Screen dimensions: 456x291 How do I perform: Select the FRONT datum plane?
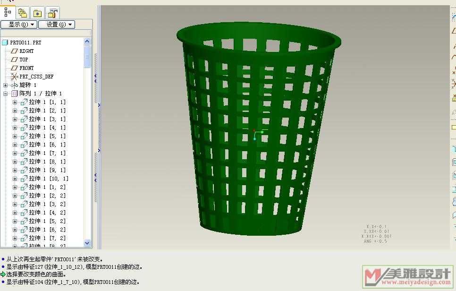[26, 68]
